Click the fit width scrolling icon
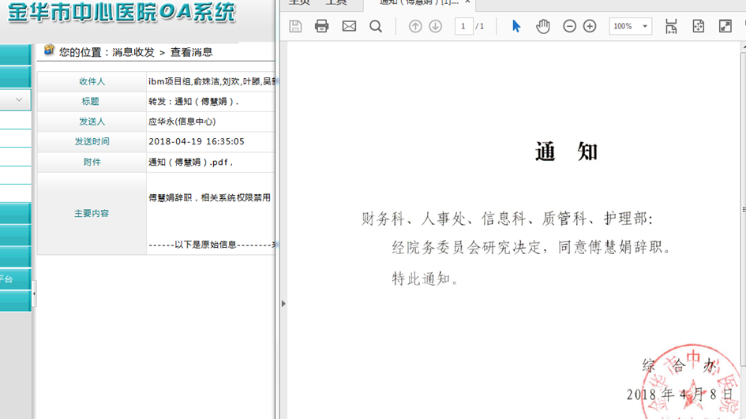 click(671, 26)
